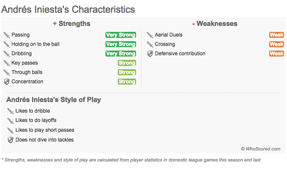Select the Defensive contribution weakness
This screenshot has width=287, height=170.
click(180, 54)
